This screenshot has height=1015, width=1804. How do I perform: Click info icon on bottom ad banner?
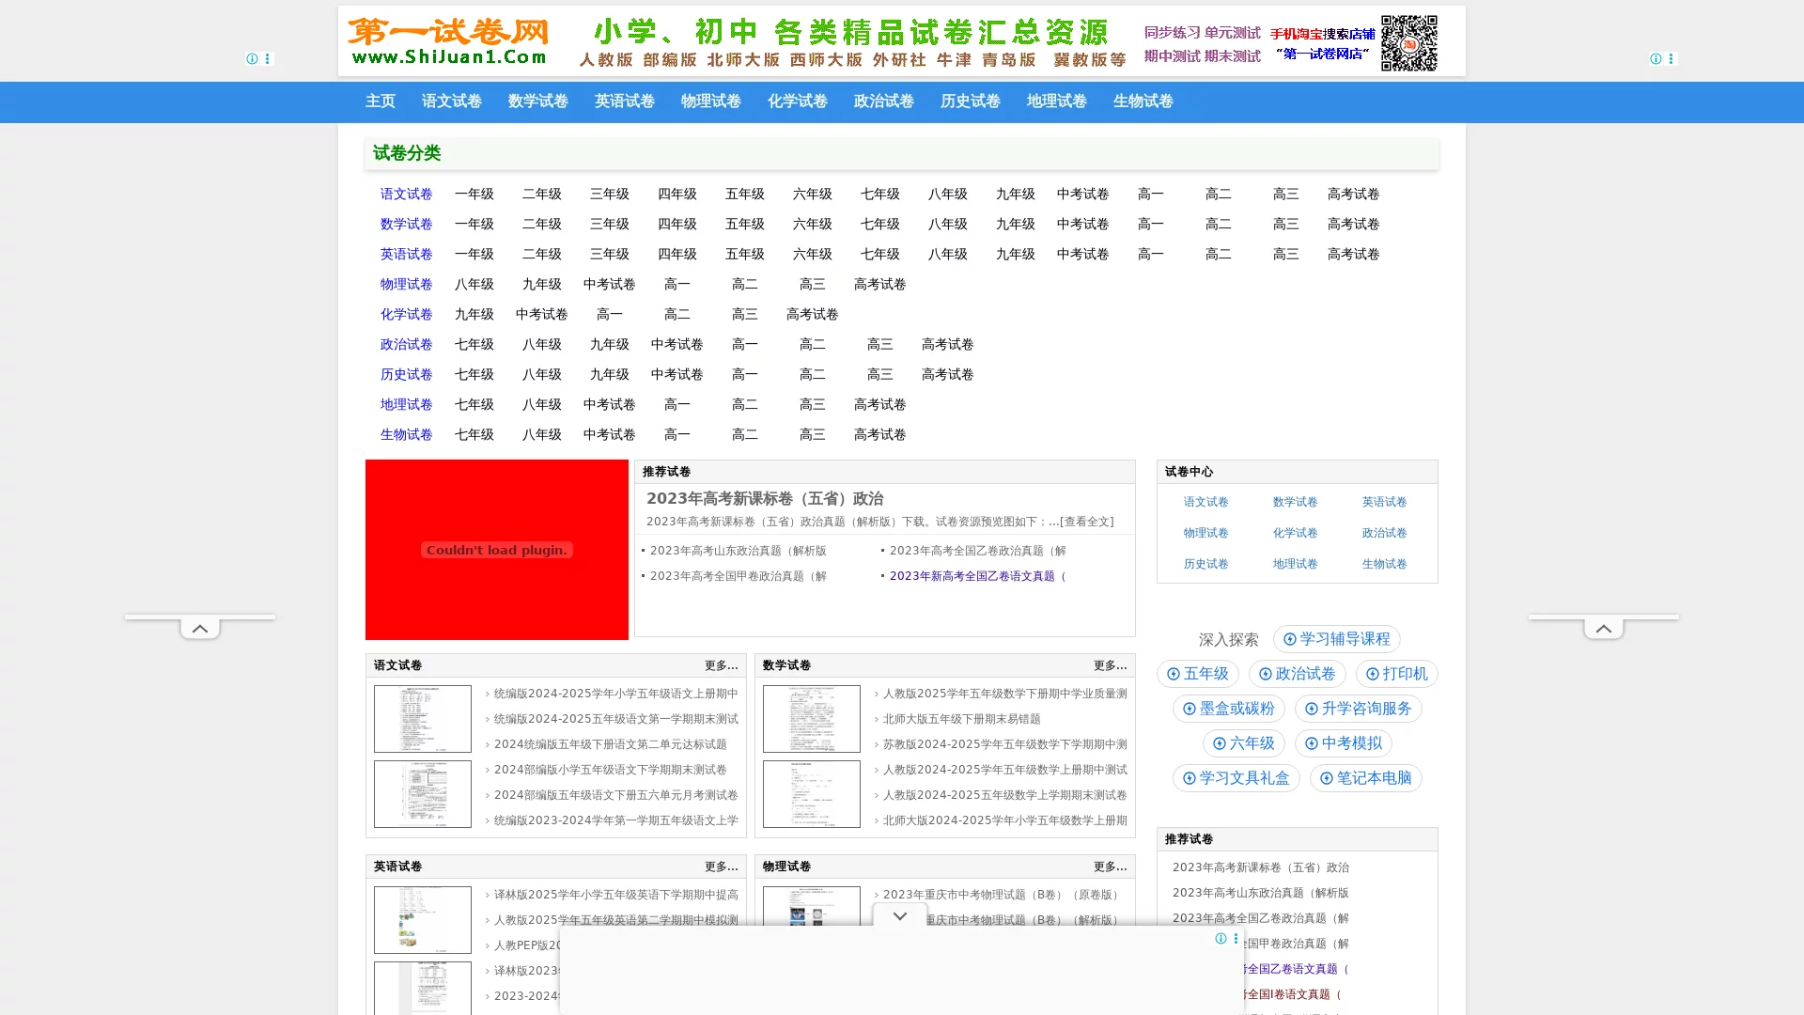(1221, 939)
